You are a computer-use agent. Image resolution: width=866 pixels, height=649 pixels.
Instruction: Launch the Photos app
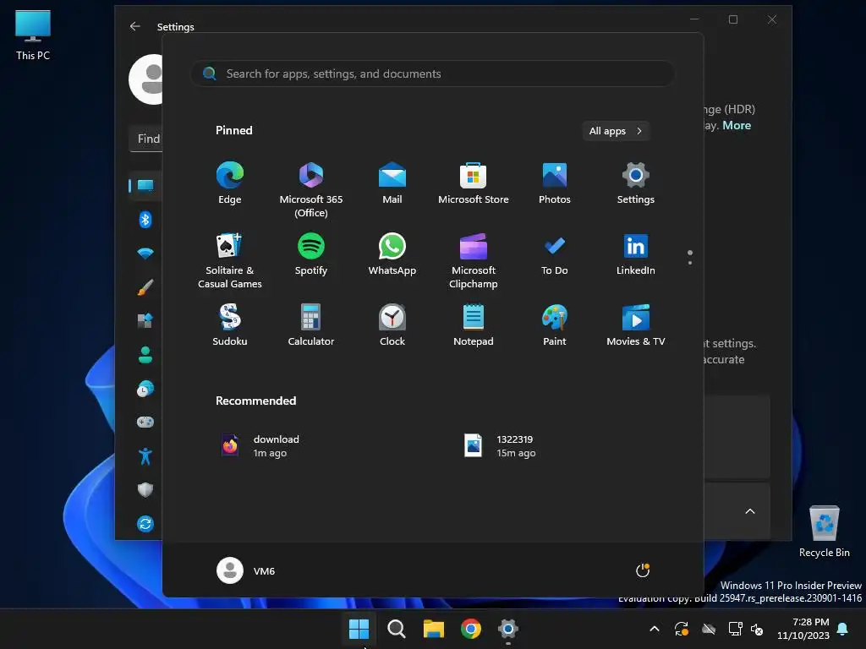pos(555,183)
